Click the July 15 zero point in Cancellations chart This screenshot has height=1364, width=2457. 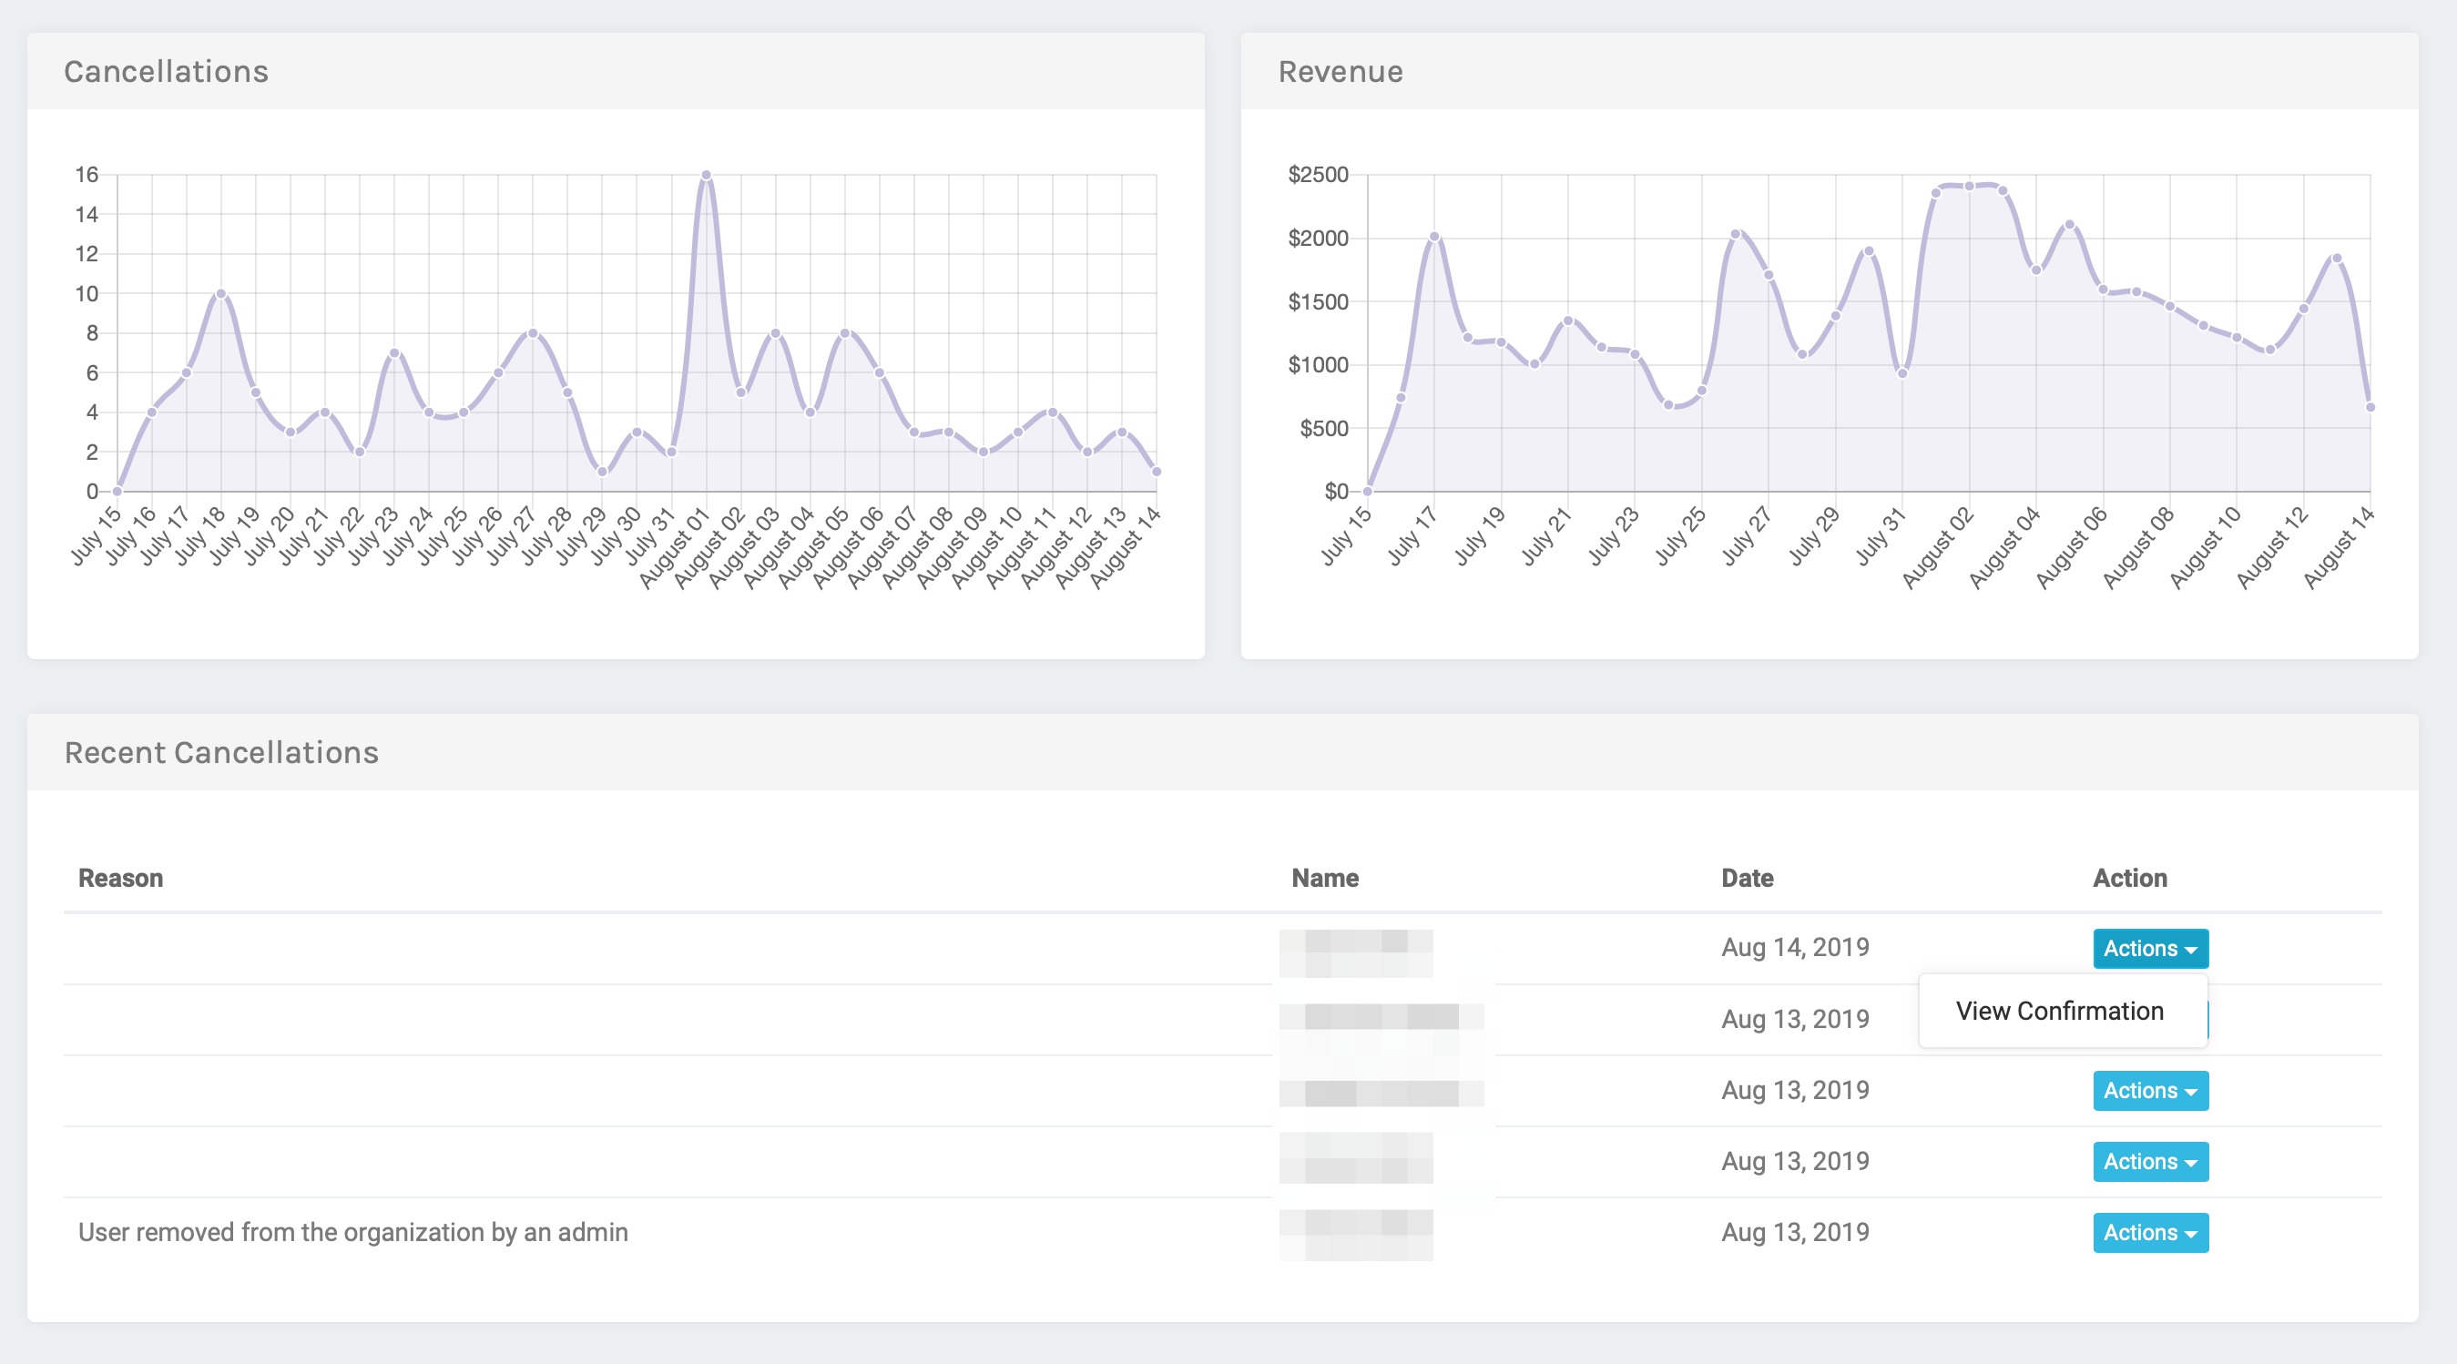pyautogui.click(x=117, y=491)
